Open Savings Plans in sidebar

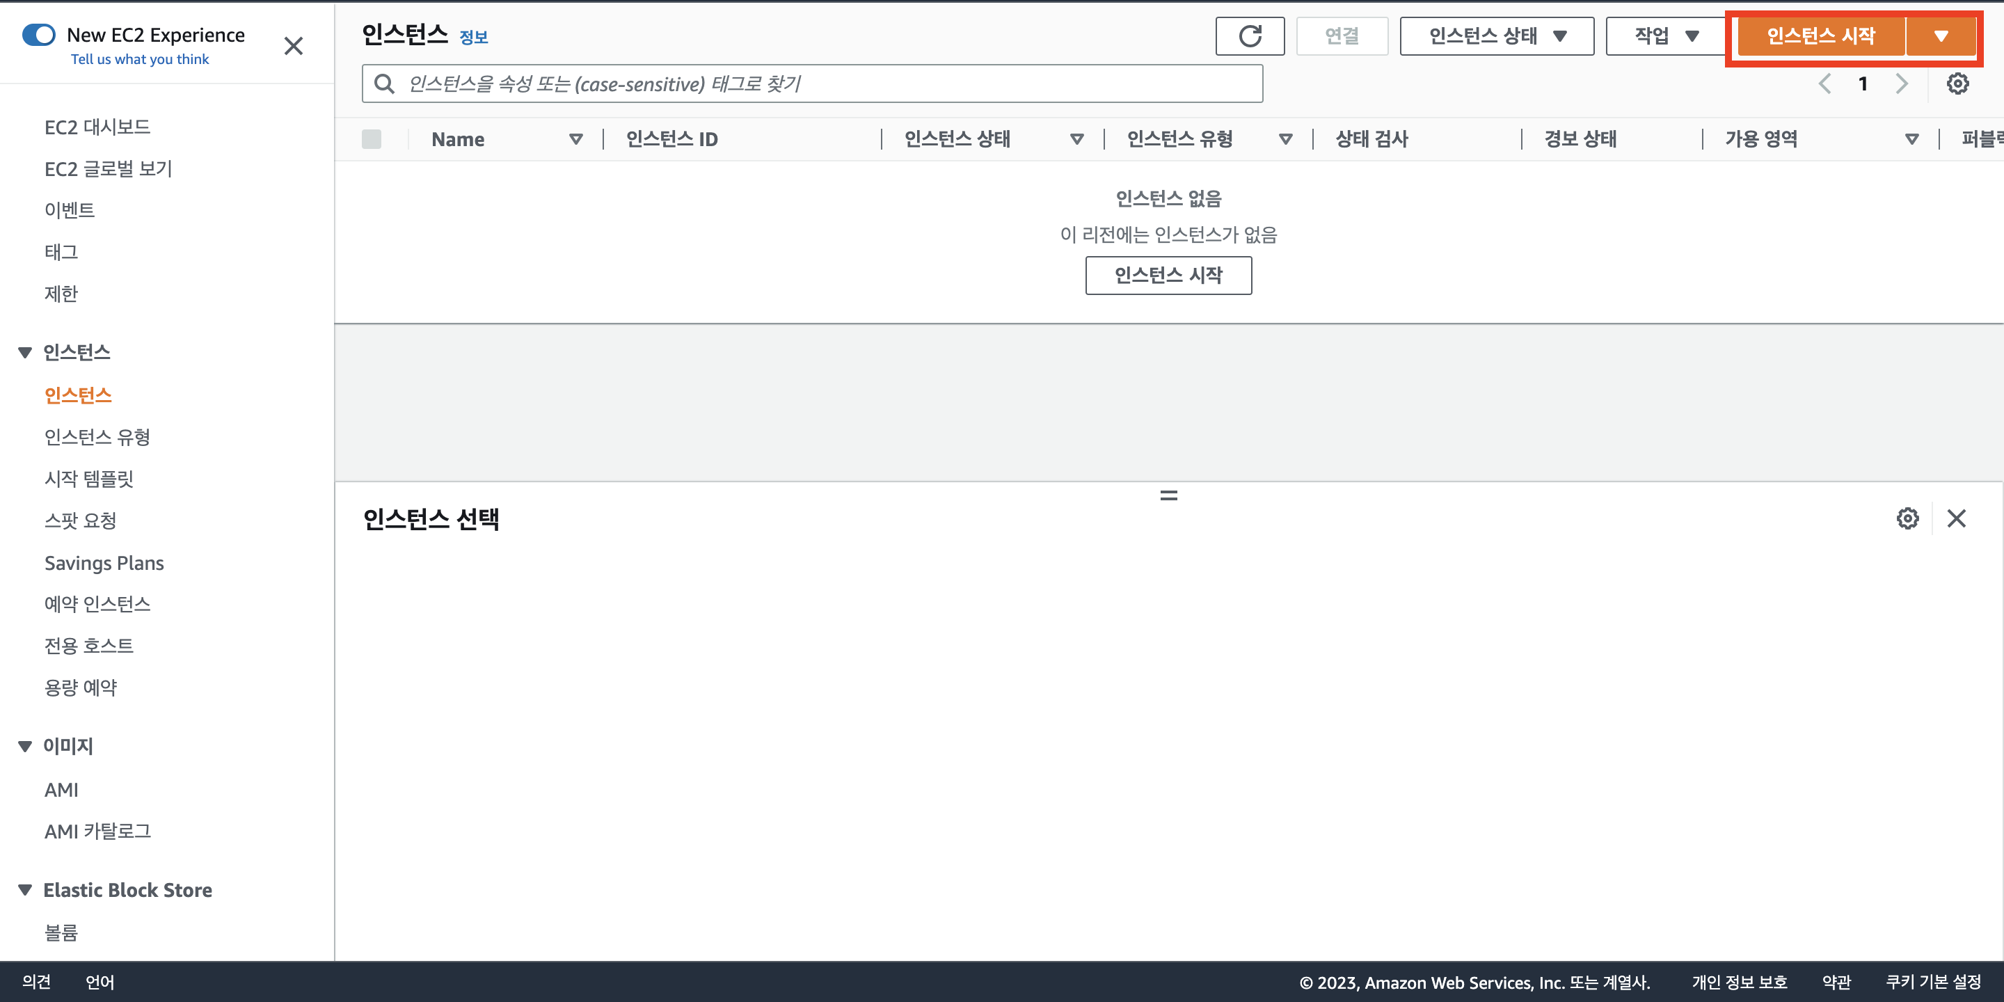[104, 562]
